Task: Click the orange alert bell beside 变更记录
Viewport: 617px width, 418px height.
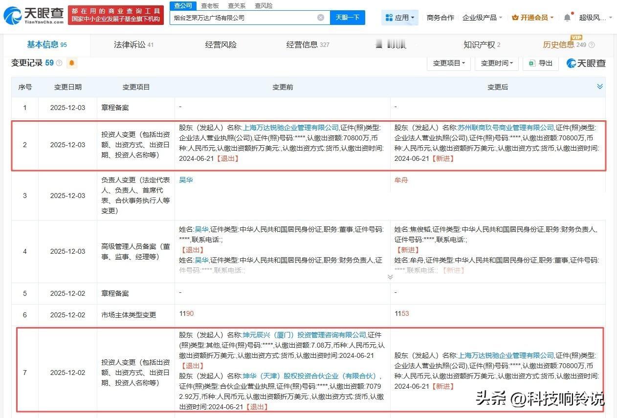Action: (72, 63)
